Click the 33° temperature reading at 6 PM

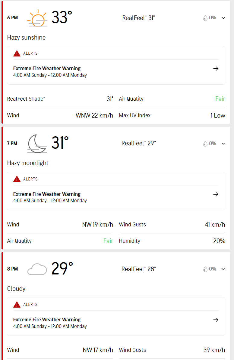[x=62, y=18]
